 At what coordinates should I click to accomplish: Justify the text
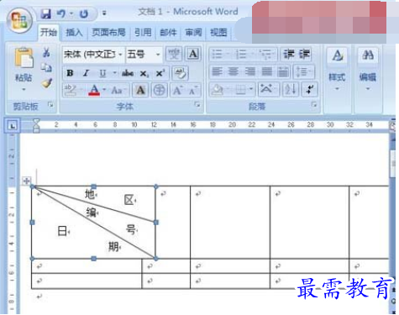(x=266, y=72)
